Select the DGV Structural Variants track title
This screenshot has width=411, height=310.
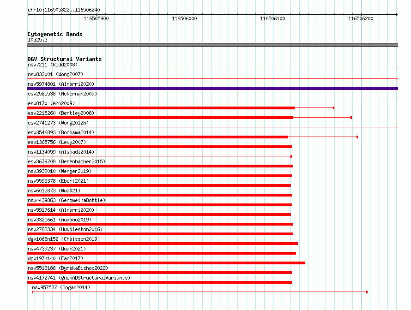pos(65,59)
